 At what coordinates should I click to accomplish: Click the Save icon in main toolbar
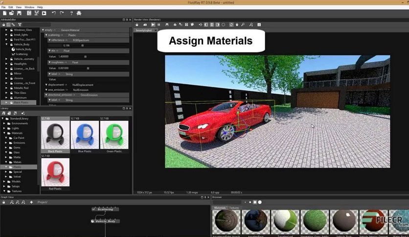tap(19, 13)
